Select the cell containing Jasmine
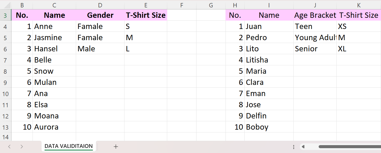Screen dimensions: 381x153 point(54,38)
